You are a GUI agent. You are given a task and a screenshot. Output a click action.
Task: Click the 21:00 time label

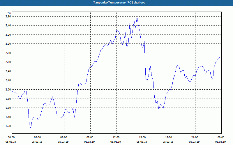coord(195,137)
